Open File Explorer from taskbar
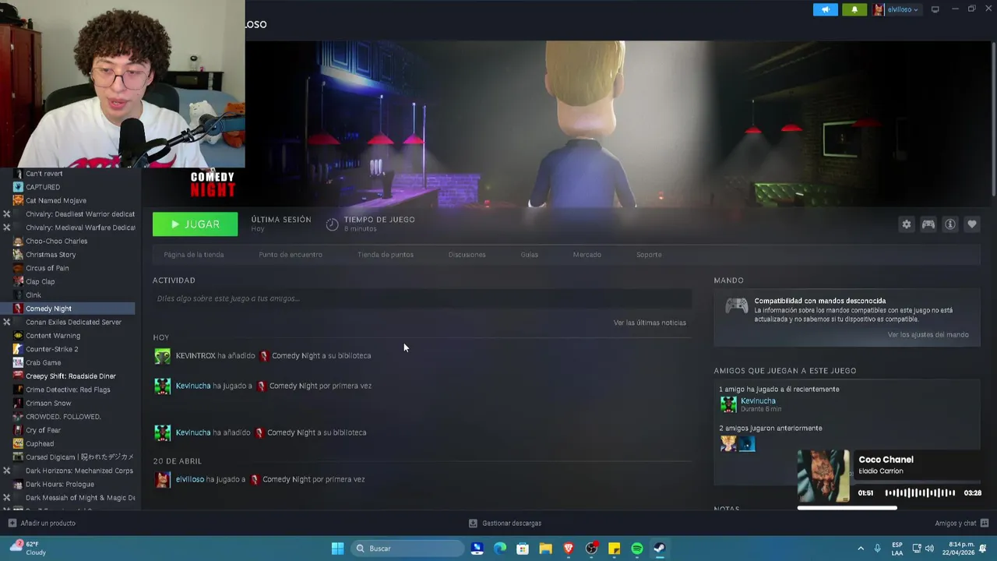 [x=545, y=549]
